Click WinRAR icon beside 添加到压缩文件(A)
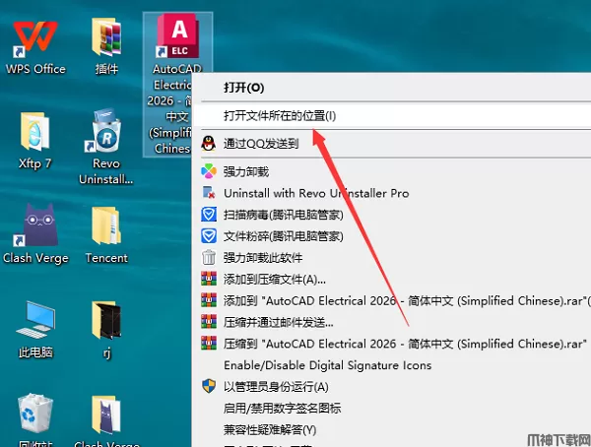 (x=209, y=279)
